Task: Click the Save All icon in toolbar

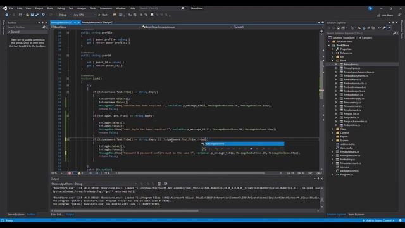Action: pos(37,15)
